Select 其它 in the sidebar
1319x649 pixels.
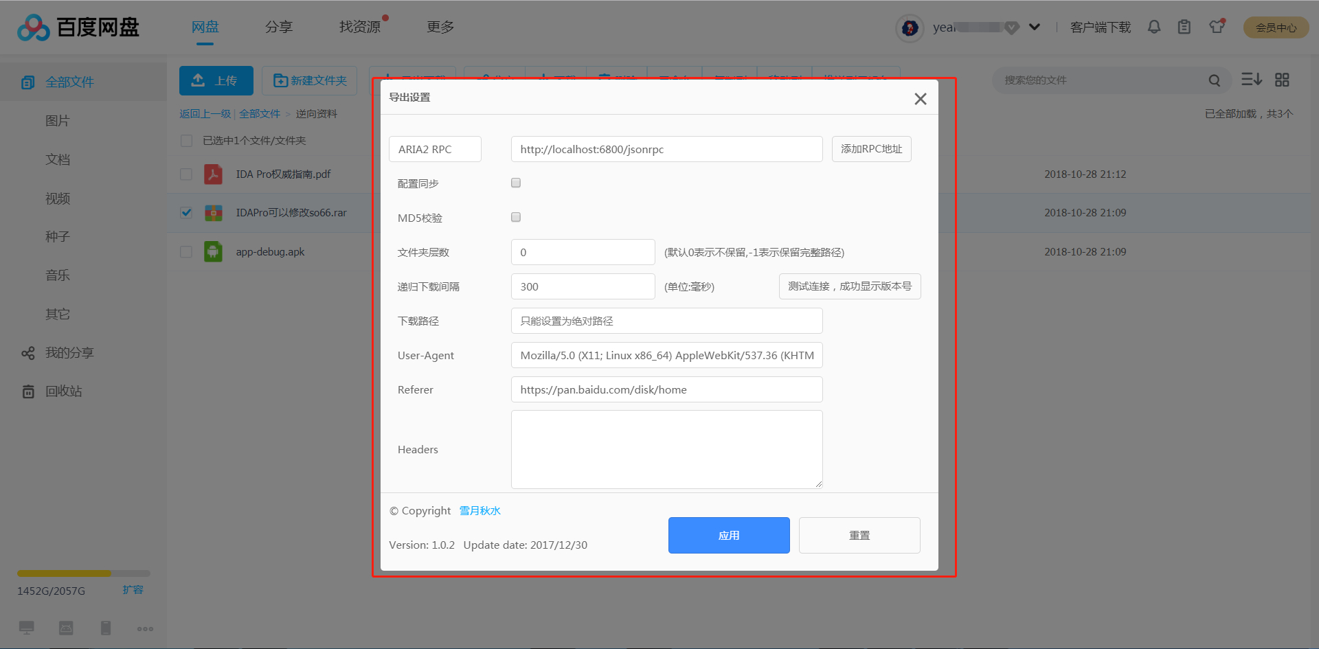point(58,315)
